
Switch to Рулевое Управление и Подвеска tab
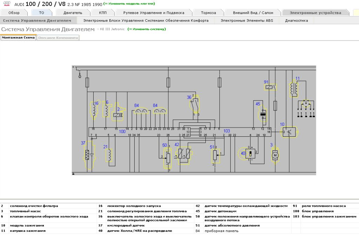pyautogui.click(x=154, y=13)
